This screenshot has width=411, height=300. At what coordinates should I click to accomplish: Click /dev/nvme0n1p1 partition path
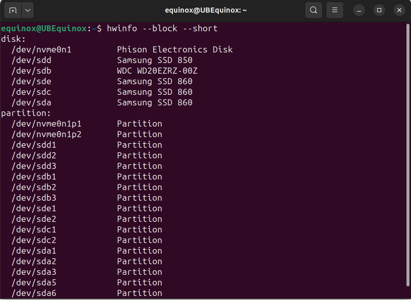pos(46,124)
